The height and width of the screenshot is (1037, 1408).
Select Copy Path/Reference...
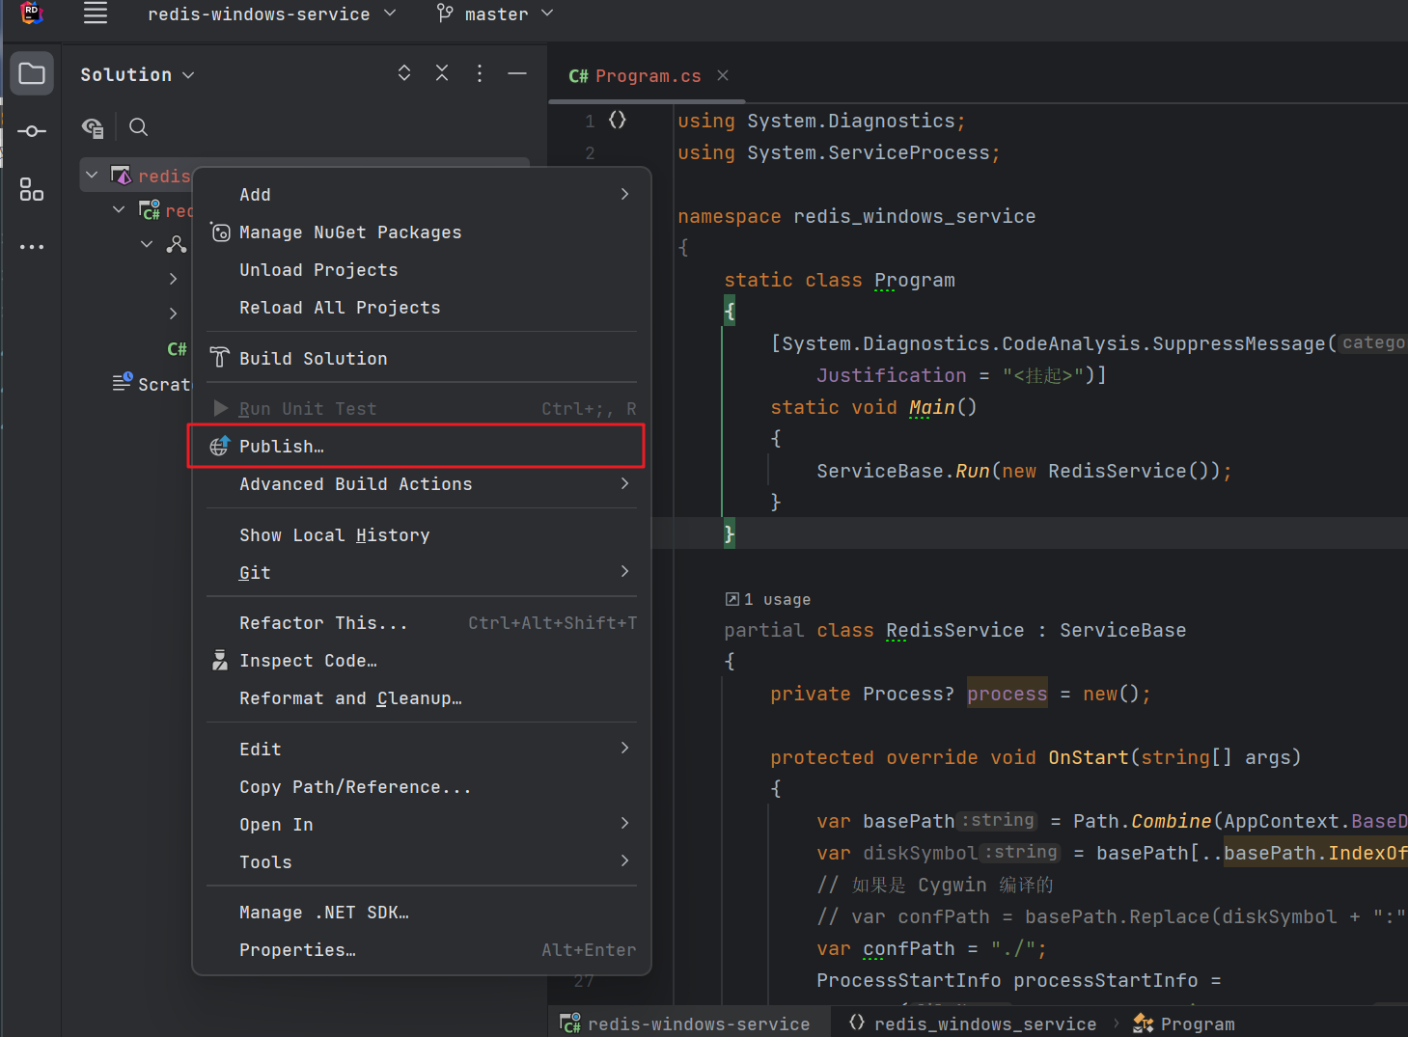point(422,786)
